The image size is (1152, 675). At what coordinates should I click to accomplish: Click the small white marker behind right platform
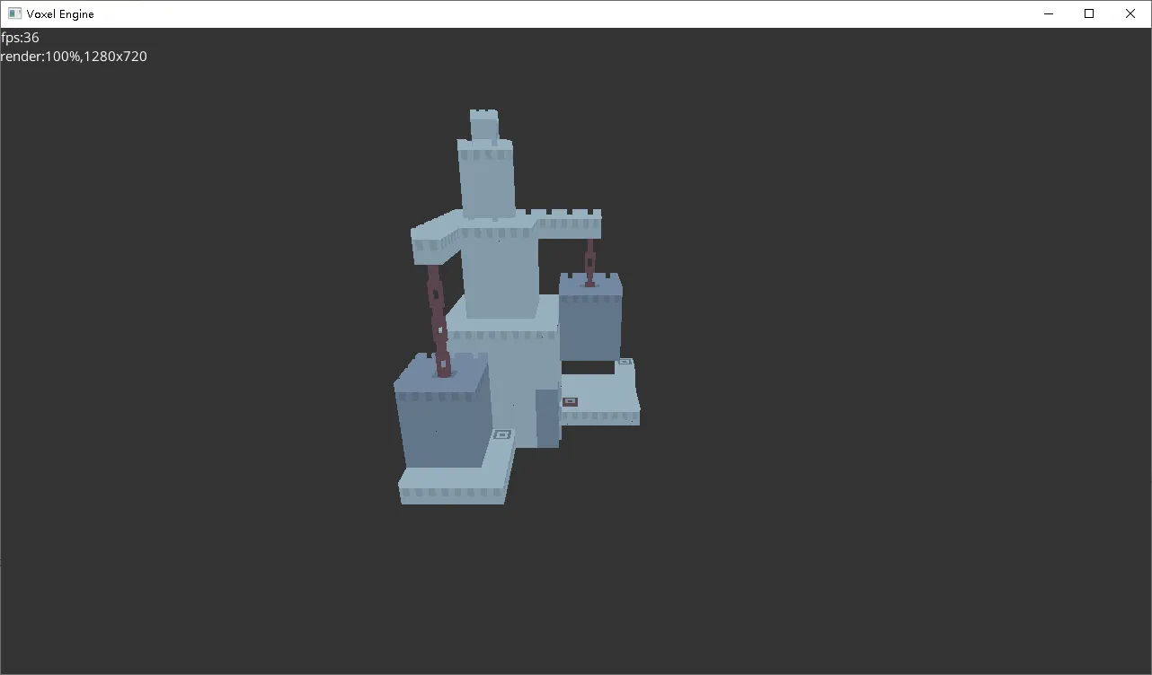coord(625,362)
